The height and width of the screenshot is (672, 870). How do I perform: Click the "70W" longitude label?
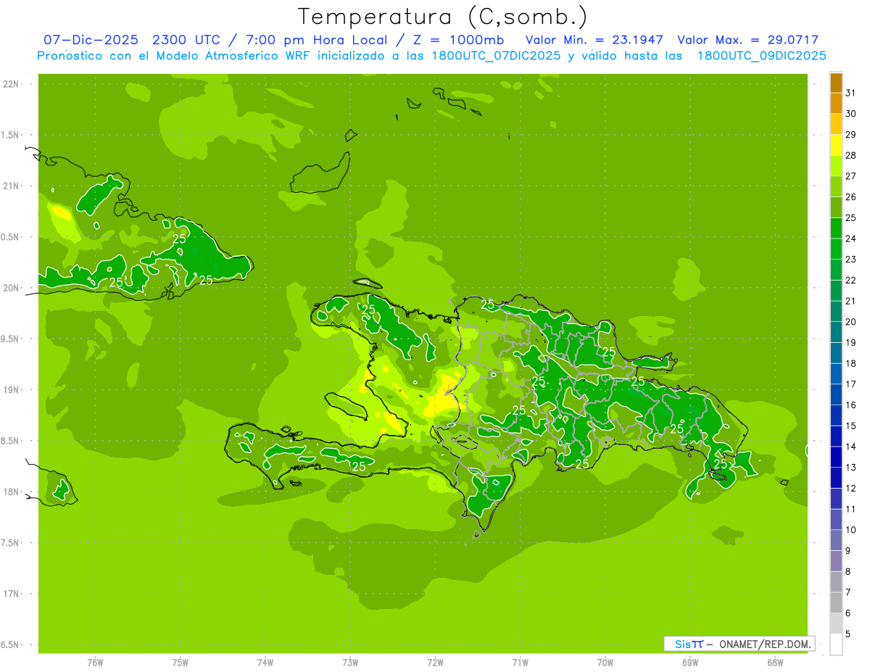pos(605,663)
